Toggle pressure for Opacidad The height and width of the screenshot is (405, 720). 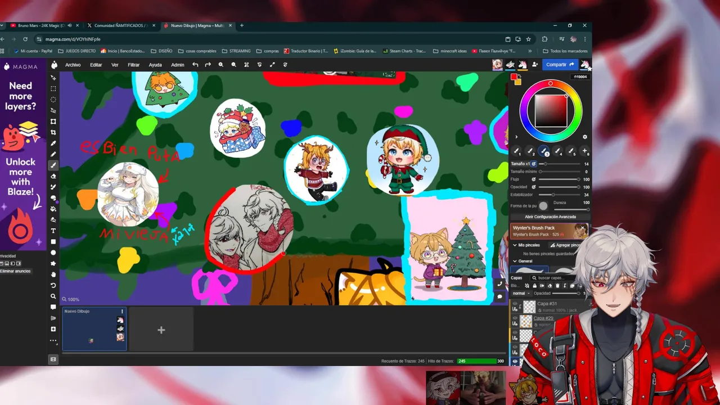534,187
